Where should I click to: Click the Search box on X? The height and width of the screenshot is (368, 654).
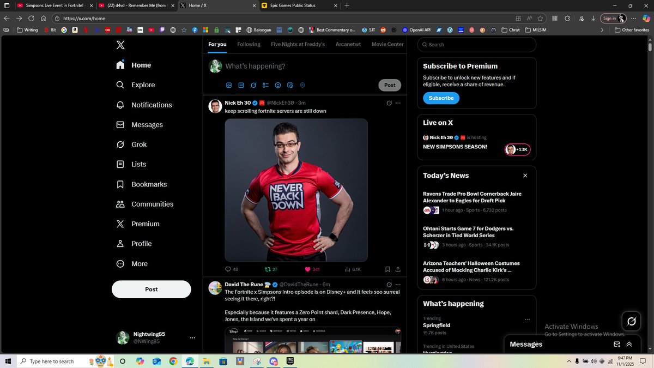[x=477, y=45]
